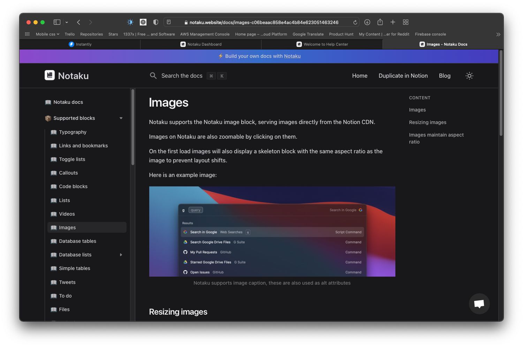
Task: Open the Safari downloads icon
Action: click(x=367, y=22)
